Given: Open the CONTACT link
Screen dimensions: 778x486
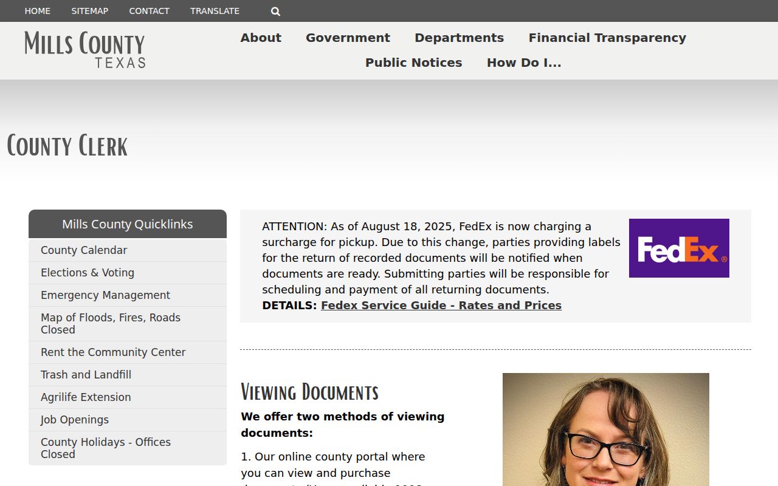Looking at the screenshot, I should [150, 11].
